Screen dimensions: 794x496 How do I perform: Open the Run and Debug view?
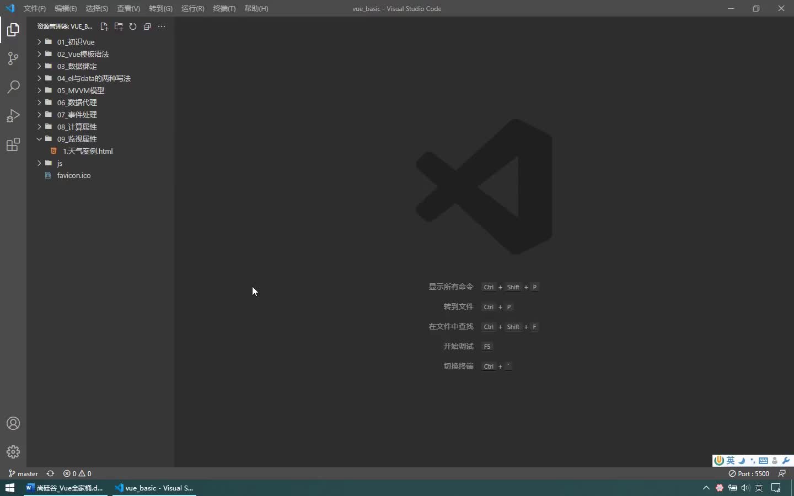click(13, 116)
